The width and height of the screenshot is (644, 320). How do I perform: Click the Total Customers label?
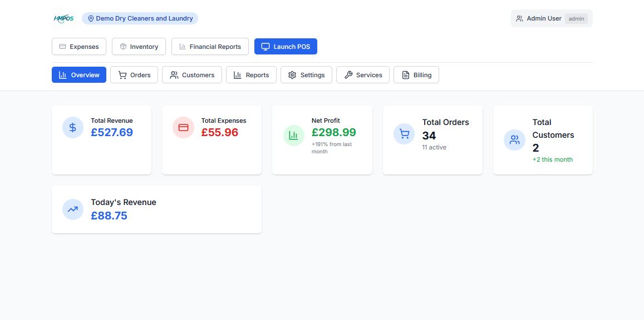553,129
